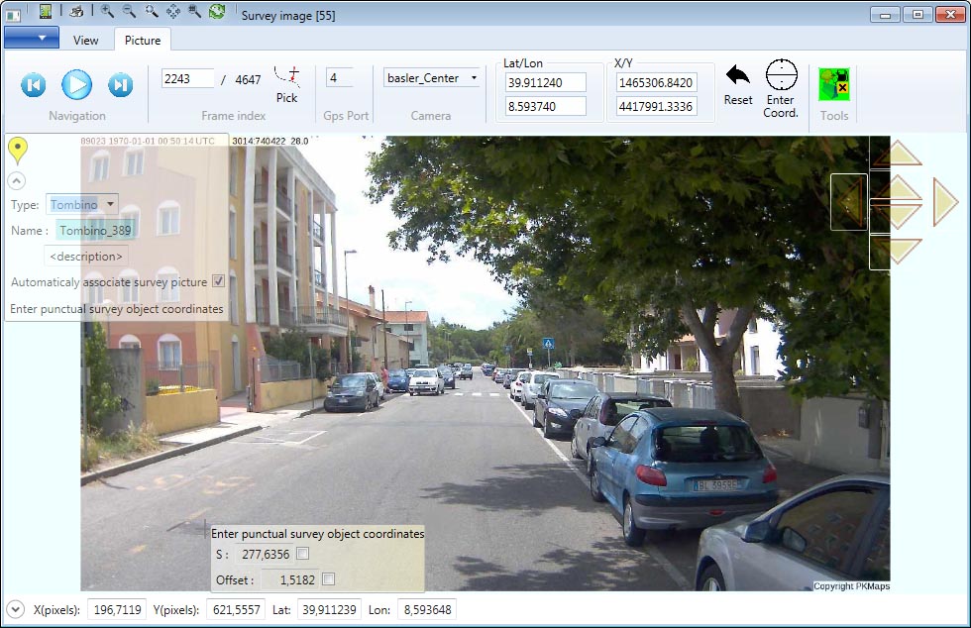
Task: Pan image up with topmost arrow
Action: coord(898,153)
